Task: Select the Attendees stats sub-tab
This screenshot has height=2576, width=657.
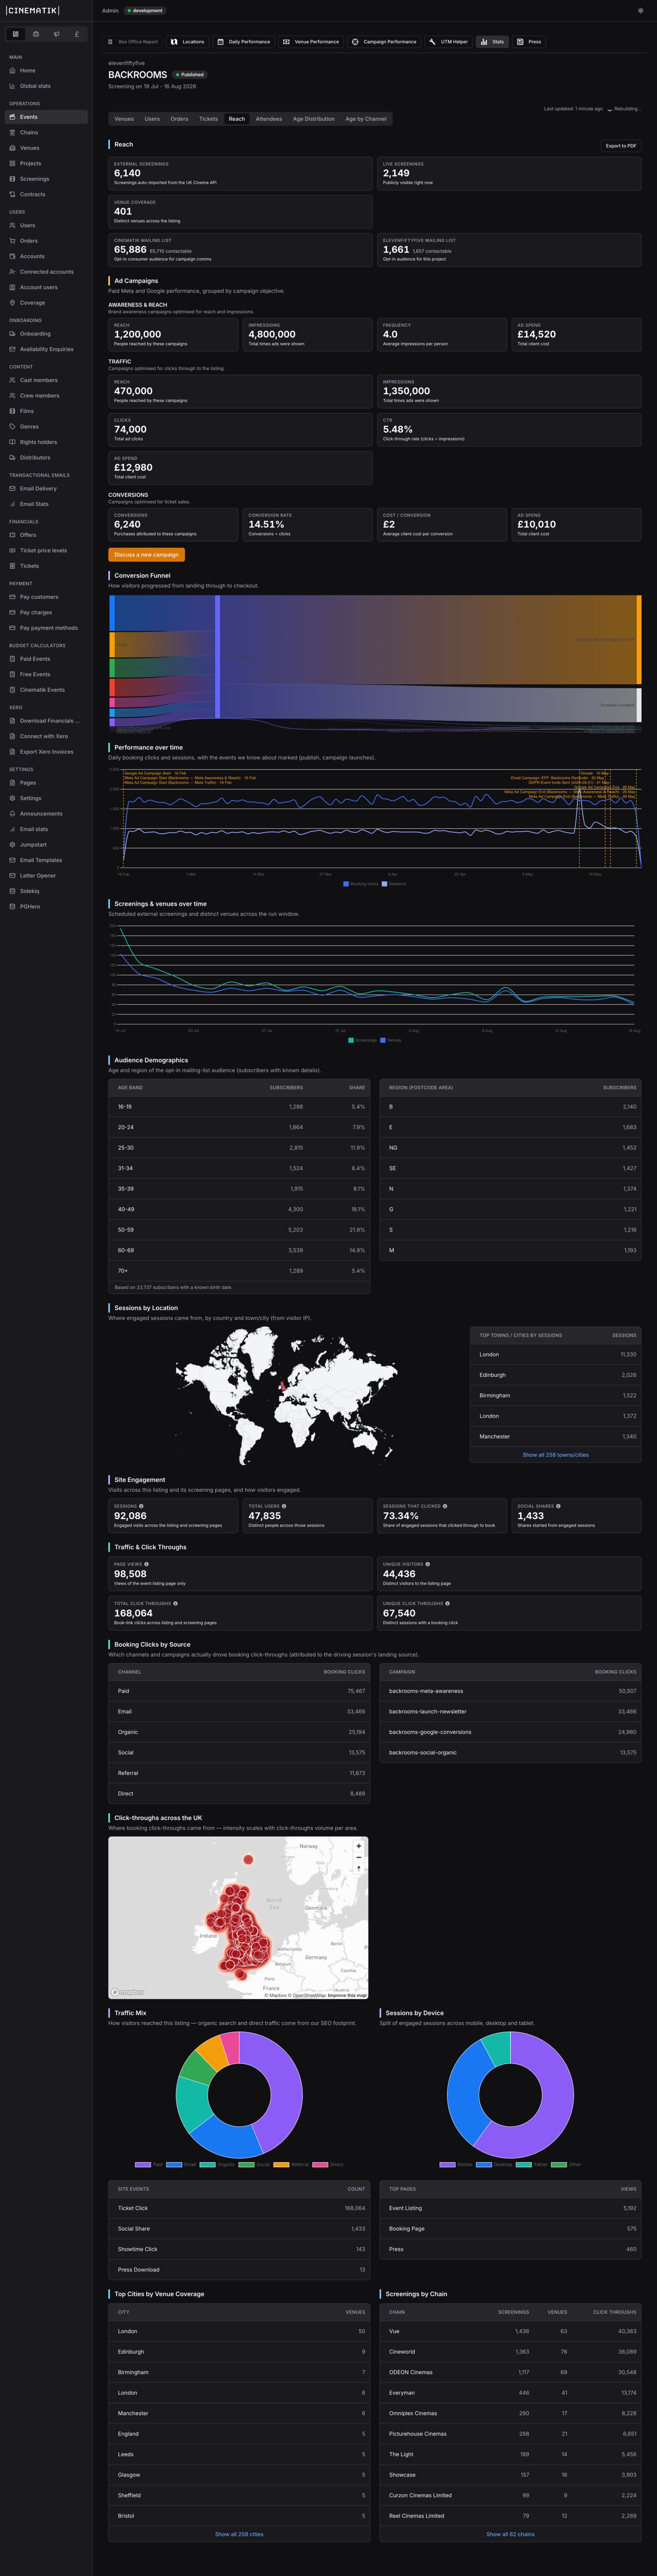Action: tap(269, 119)
